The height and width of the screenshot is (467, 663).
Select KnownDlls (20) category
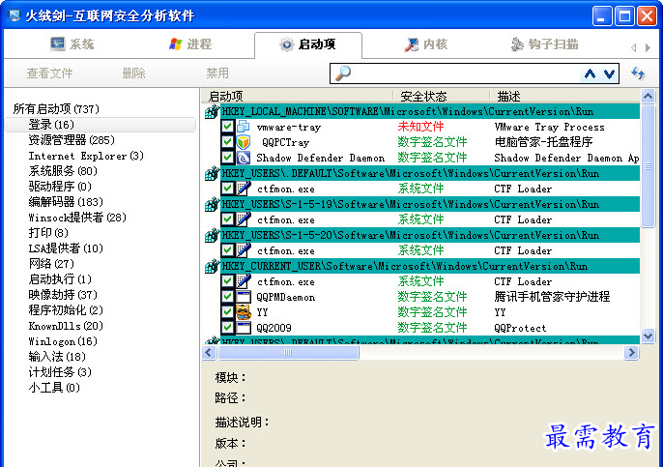(x=66, y=326)
